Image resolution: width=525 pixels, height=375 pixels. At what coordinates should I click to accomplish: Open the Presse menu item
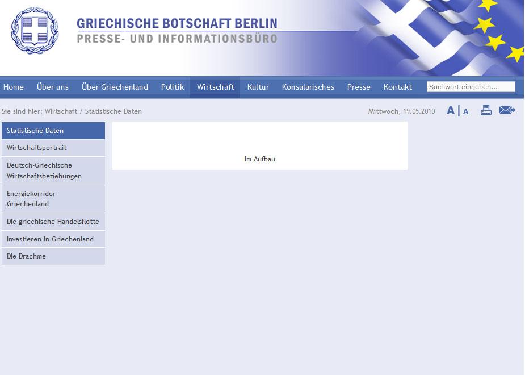pos(359,87)
